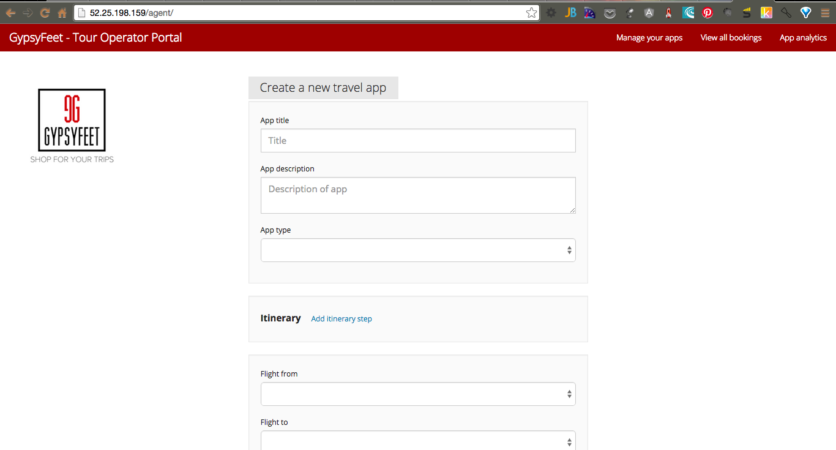Image resolution: width=836 pixels, height=450 pixels.
Task: Open the gear extension icon
Action: 551,12
